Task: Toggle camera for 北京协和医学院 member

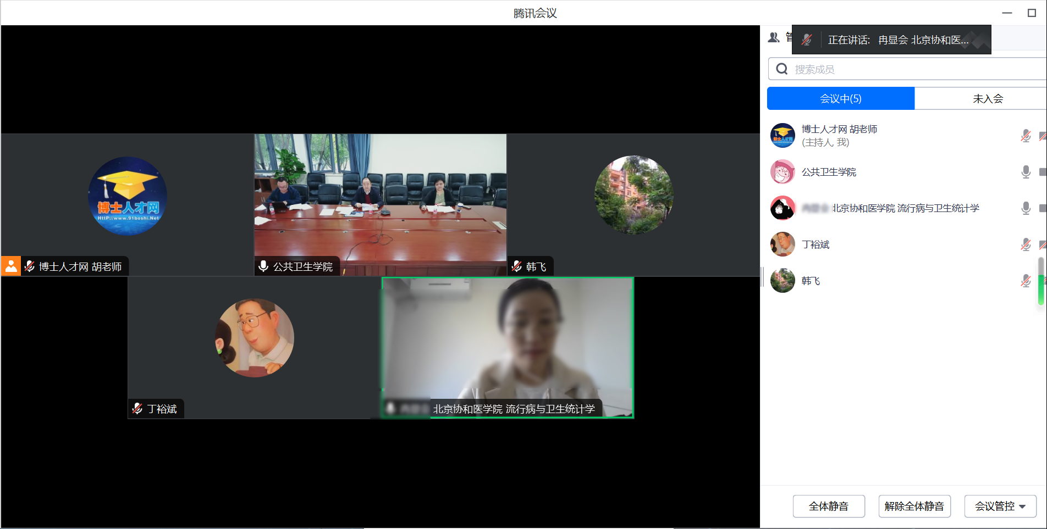Action: [x=1043, y=208]
